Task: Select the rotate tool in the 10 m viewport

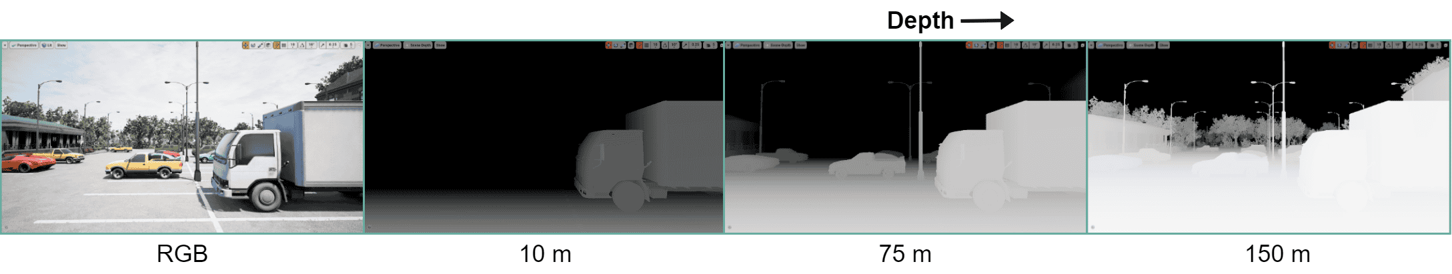Action: pyautogui.click(x=616, y=45)
